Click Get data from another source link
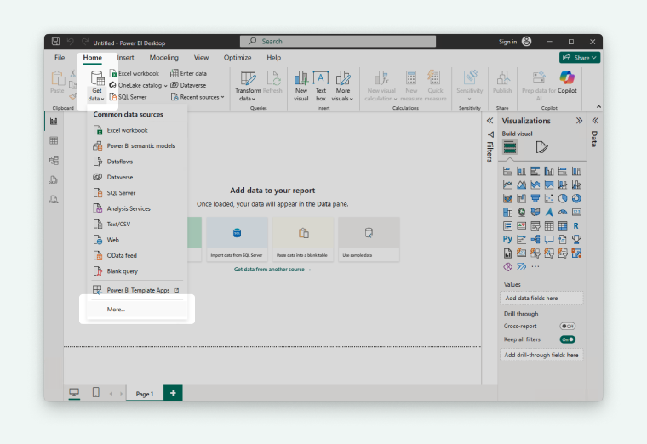 click(272, 270)
